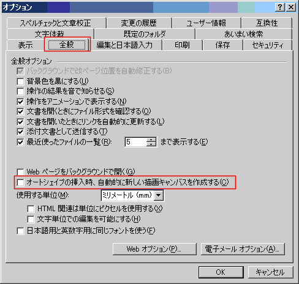Click the help question mark button
This screenshot has height=284, width=299.
point(280,7)
